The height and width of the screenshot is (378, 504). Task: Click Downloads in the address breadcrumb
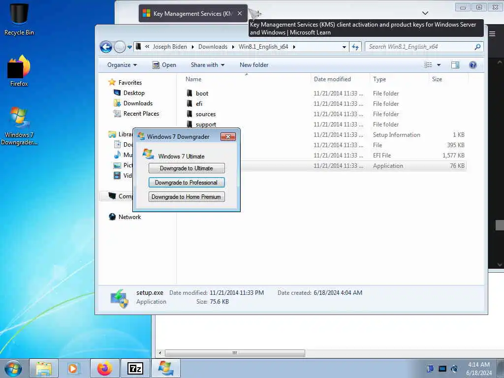(213, 47)
